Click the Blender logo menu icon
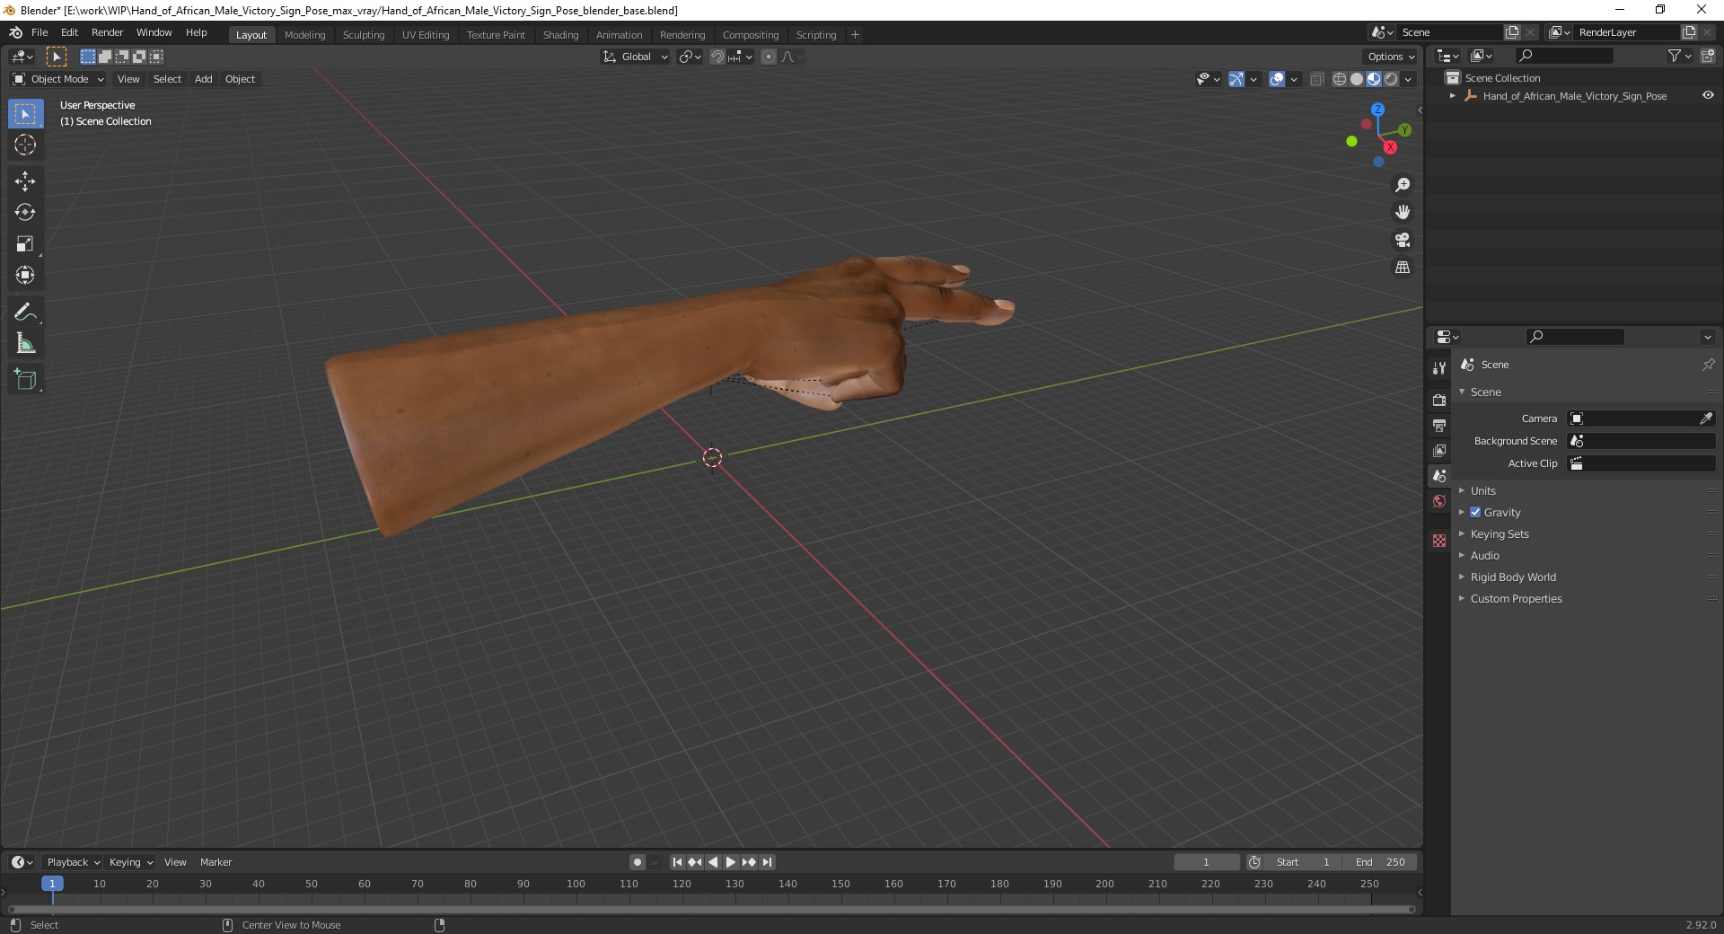The image size is (1724, 934). click(x=15, y=32)
